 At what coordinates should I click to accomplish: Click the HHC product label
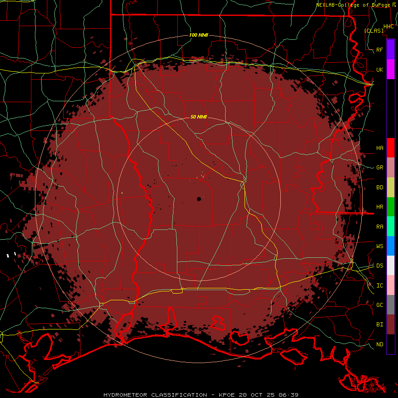[x=388, y=27]
